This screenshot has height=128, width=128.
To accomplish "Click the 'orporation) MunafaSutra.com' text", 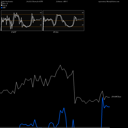I will click(x=109, y=2).
